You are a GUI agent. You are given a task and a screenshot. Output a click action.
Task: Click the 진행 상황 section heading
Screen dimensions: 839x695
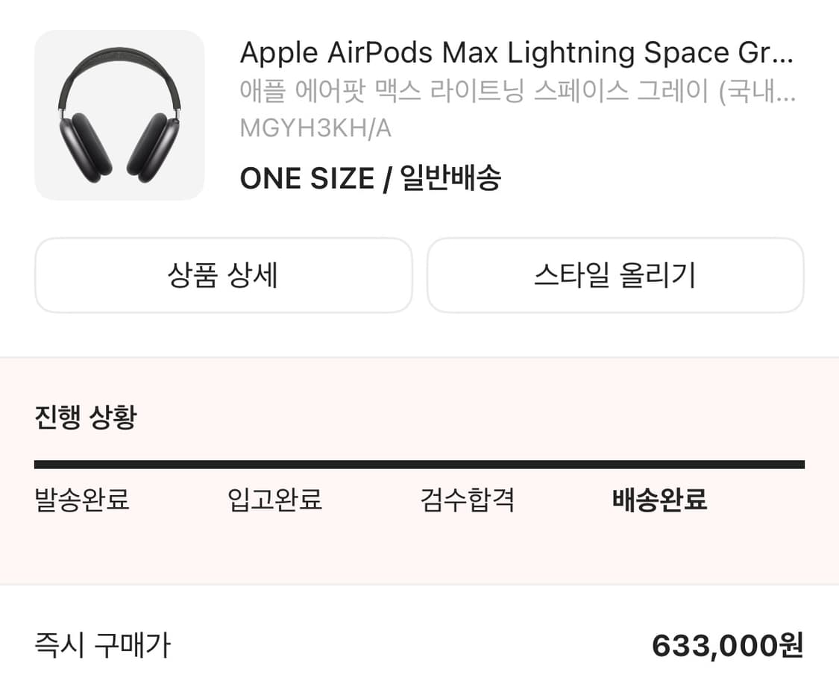(86, 417)
